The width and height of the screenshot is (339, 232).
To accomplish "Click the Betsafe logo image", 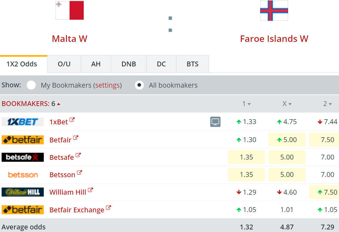I will pos(23,157).
